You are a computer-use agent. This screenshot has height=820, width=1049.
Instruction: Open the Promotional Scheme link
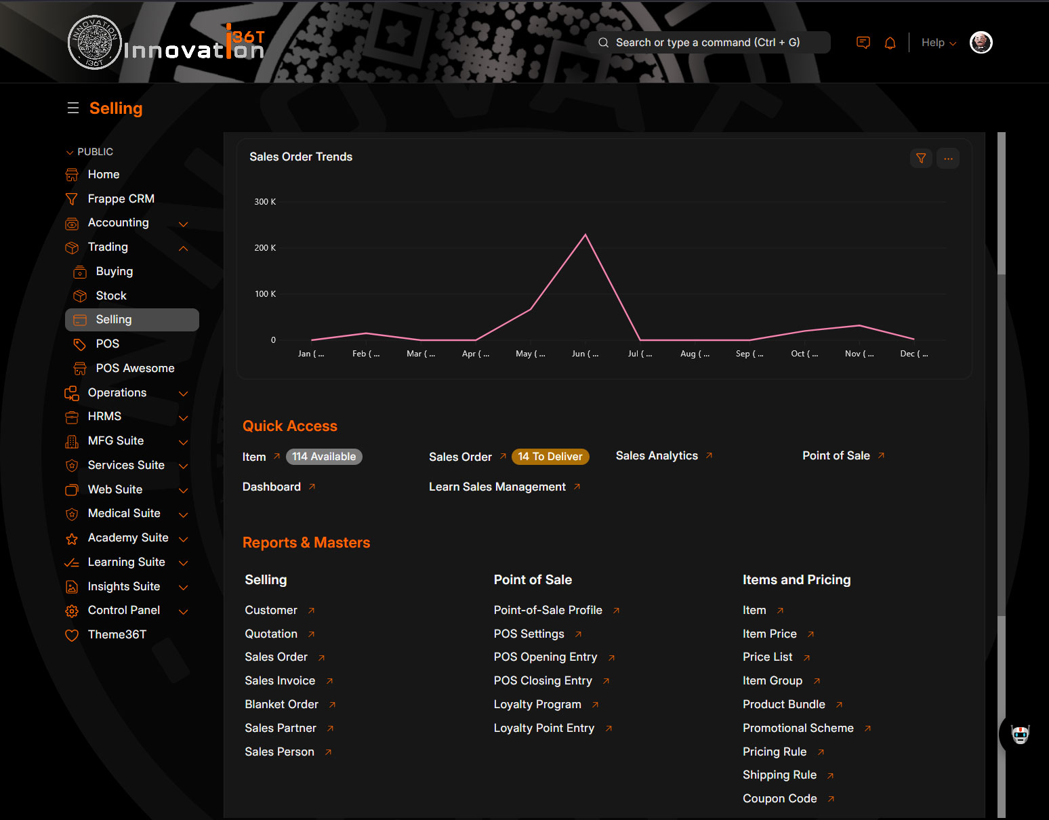pyautogui.click(x=798, y=728)
